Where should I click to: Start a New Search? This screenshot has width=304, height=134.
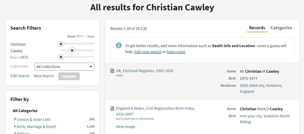(44, 76)
